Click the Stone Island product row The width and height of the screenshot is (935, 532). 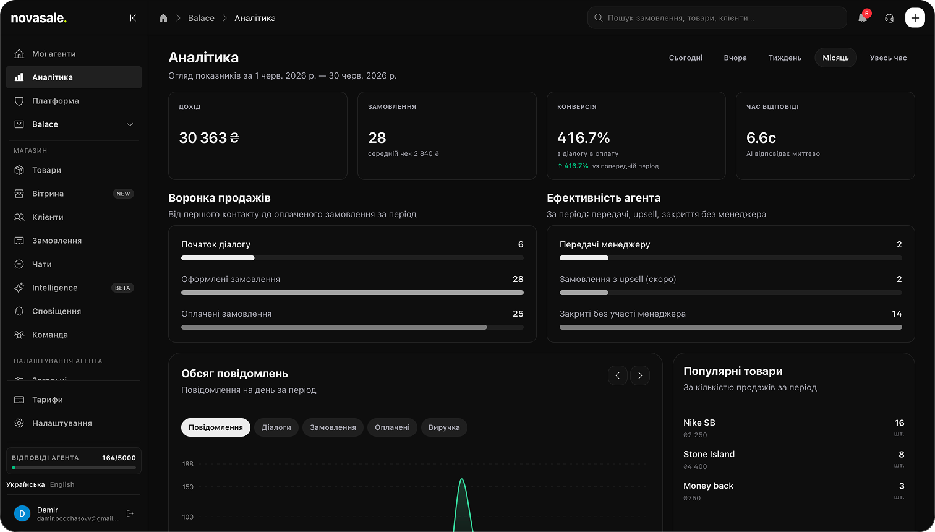pos(793,460)
